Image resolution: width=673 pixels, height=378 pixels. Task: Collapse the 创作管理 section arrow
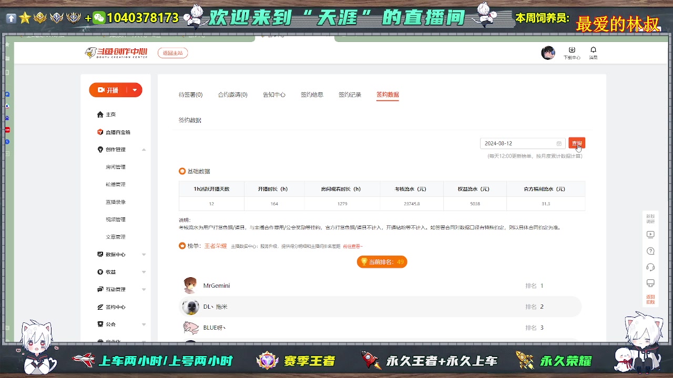144,150
